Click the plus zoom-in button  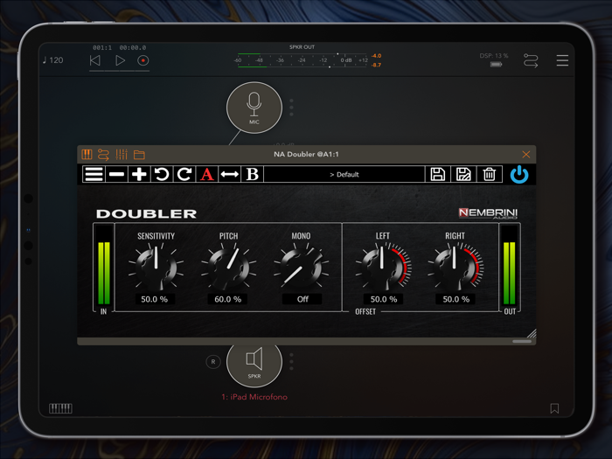pyautogui.click(x=139, y=174)
